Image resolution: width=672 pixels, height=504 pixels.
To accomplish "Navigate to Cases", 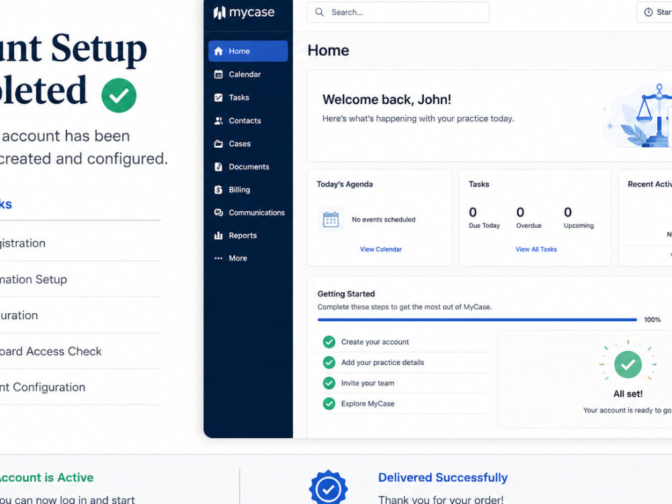I will [248, 144].
